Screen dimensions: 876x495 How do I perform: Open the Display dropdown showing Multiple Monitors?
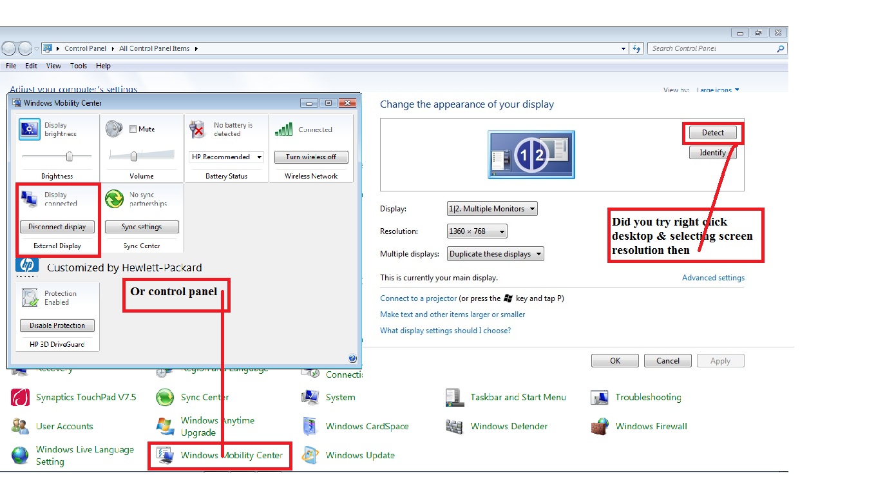(492, 209)
